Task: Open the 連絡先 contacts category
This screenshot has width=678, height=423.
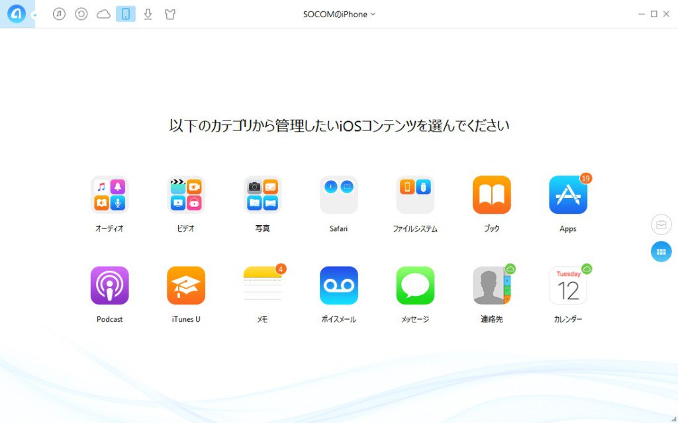Action: [492, 285]
